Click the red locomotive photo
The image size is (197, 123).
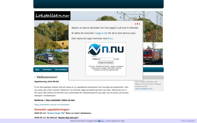tap(153, 54)
